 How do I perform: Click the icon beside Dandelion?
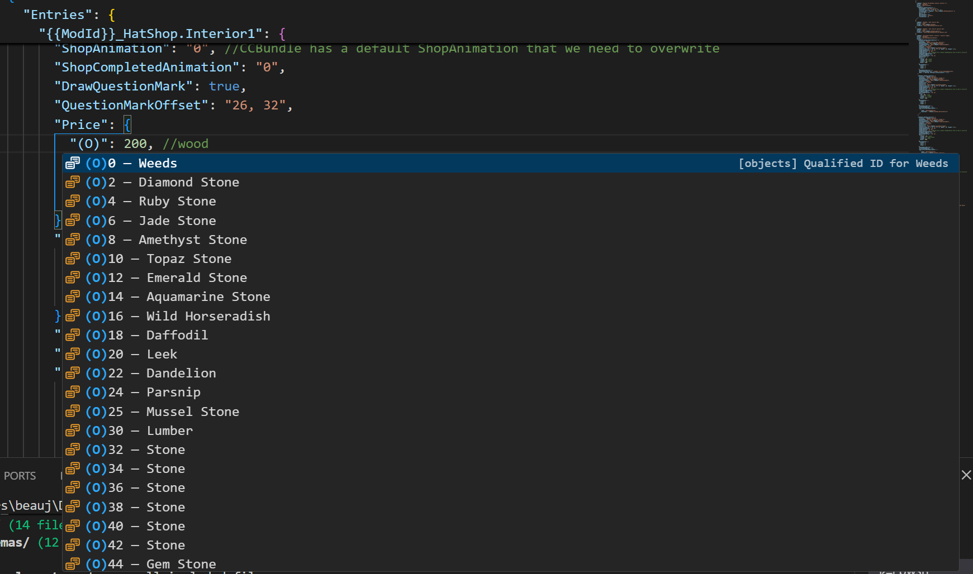pyautogui.click(x=73, y=373)
